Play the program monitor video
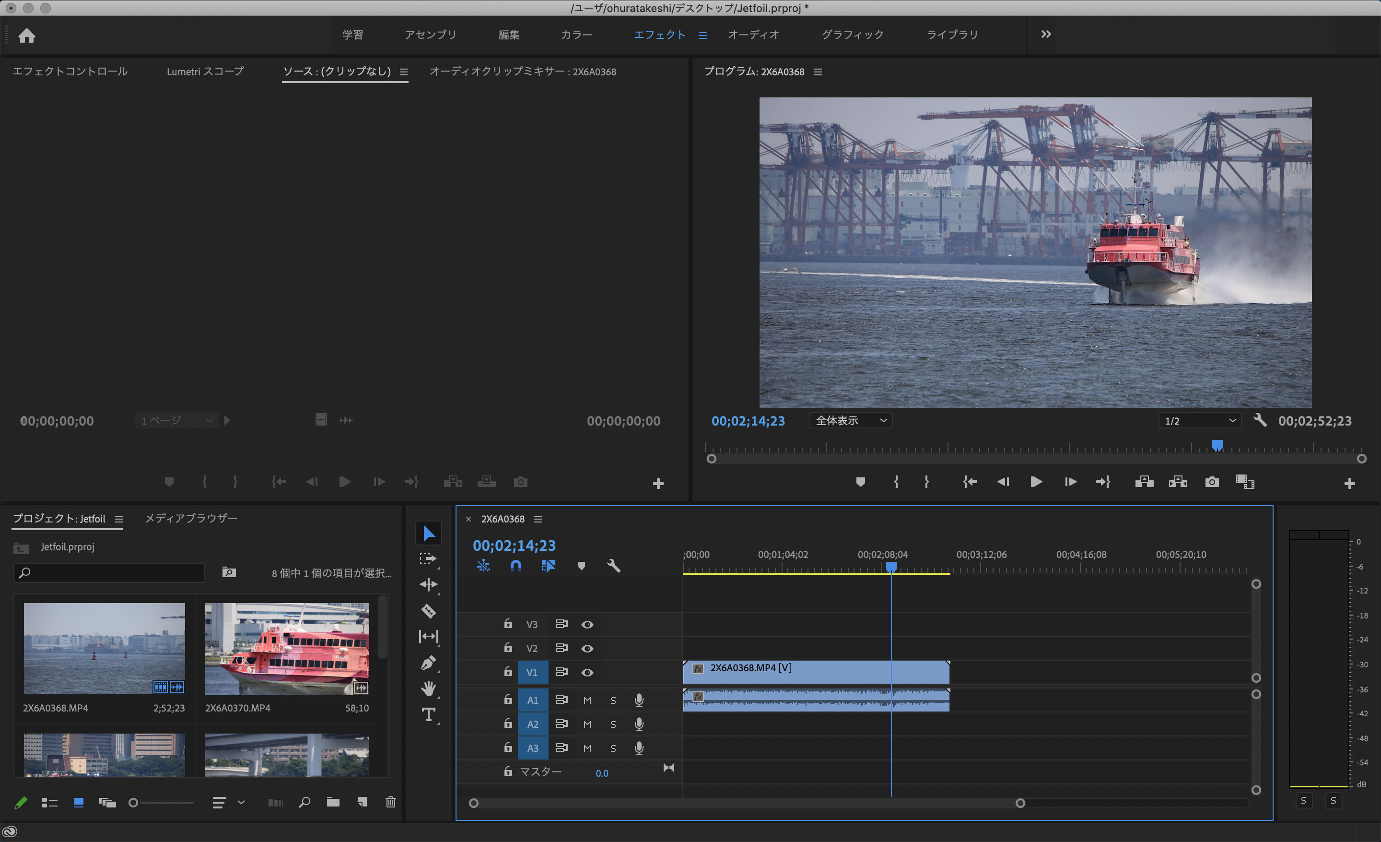The image size is (1381, 842). 1036,482
